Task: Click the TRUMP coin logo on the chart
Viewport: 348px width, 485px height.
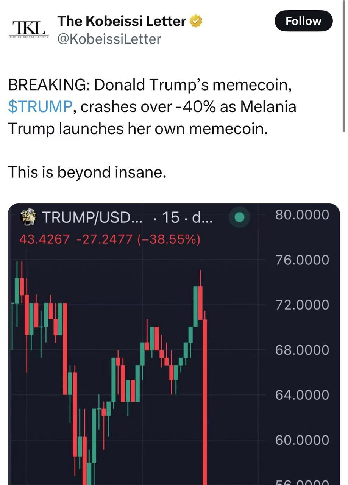Action: [x=28, y=218]
